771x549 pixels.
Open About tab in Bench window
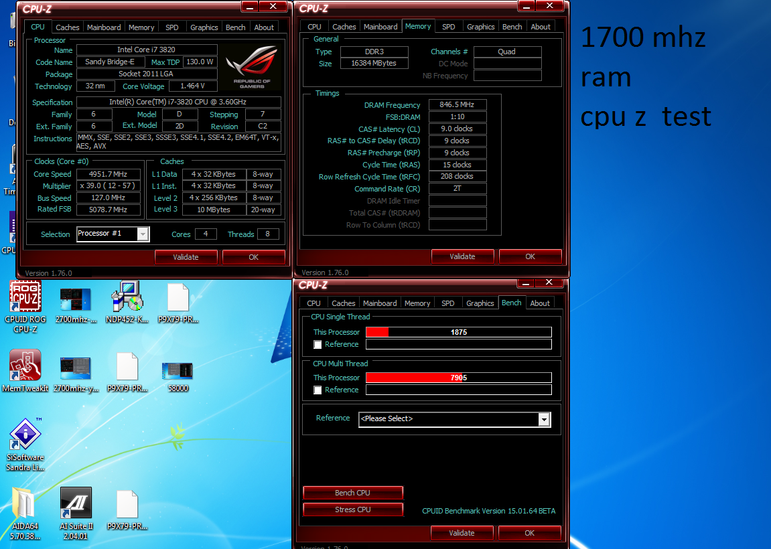(x=539, y=304)
